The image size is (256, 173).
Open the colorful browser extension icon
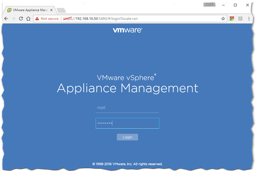pyautogui.click(x=232, y=19)
